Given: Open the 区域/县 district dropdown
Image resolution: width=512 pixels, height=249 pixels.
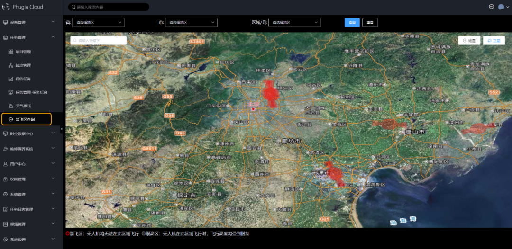Looking at the screenshot, I should click(x=294, y=22).
